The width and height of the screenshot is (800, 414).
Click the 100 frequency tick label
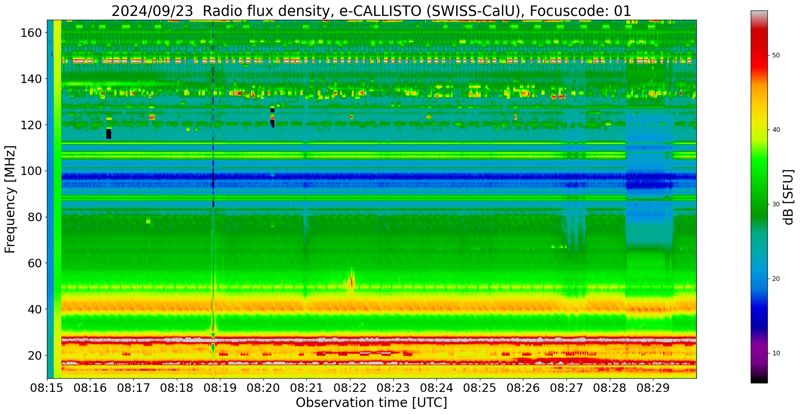31,171
